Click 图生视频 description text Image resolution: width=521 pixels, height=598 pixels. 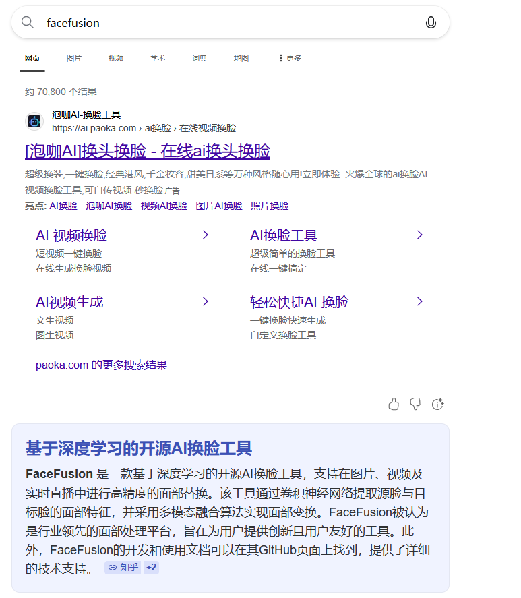[x=55, y=335]
